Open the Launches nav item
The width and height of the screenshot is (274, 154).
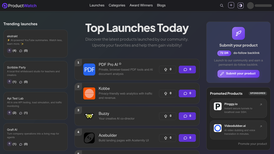click(x=97, y=5)
